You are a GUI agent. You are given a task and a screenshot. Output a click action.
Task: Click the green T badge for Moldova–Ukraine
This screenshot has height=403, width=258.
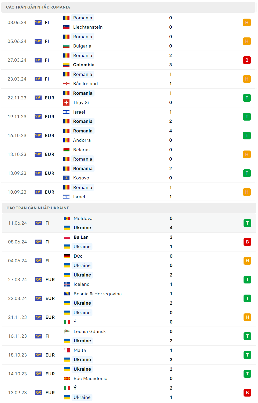click(247, 223)
